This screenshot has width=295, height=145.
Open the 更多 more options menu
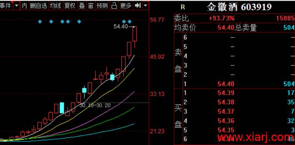coord(126,6)
